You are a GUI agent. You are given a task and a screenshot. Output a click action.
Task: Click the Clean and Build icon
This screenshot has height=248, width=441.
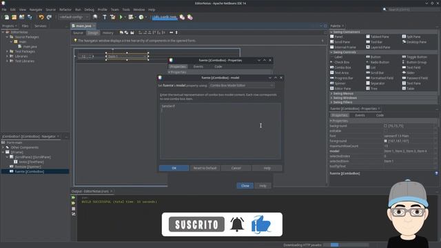pos(112,17)
